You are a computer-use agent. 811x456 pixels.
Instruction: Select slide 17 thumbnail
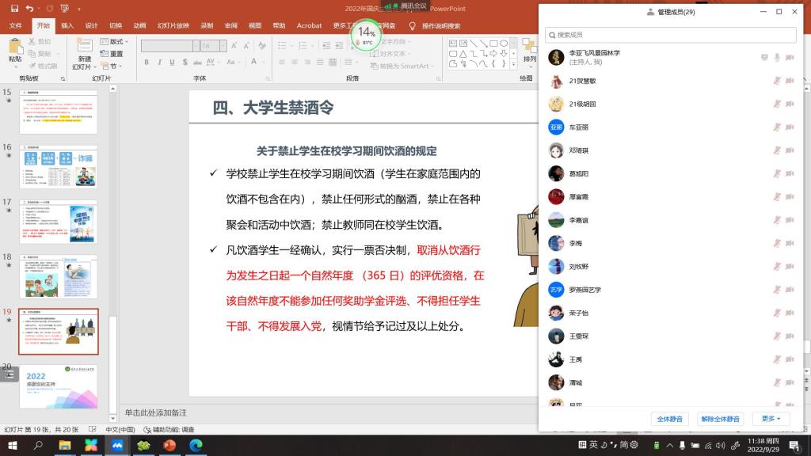[x=58, y=222]
